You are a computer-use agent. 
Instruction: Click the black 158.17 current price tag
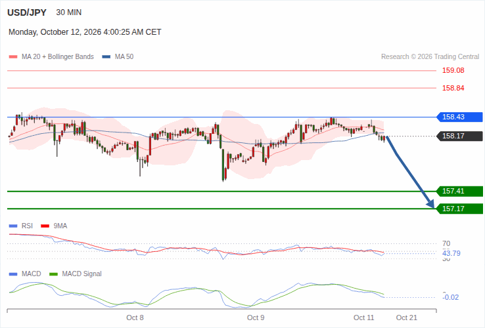point(459,136)
